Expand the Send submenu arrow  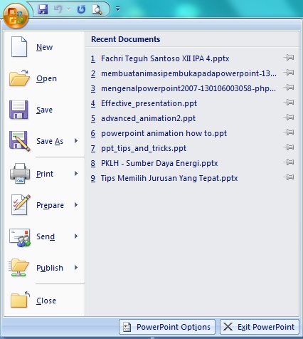click(76, 236)
